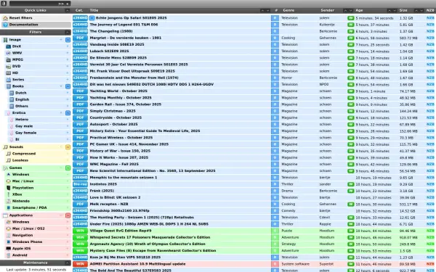The image size is (436, 272).
Task: Collapse the Erotica tree with its small arrow
Action: tap(61, 113)
